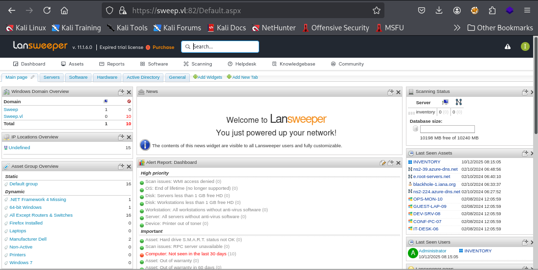Click the alert warning triangle icon
538x270 pixels.
(508, 46)
